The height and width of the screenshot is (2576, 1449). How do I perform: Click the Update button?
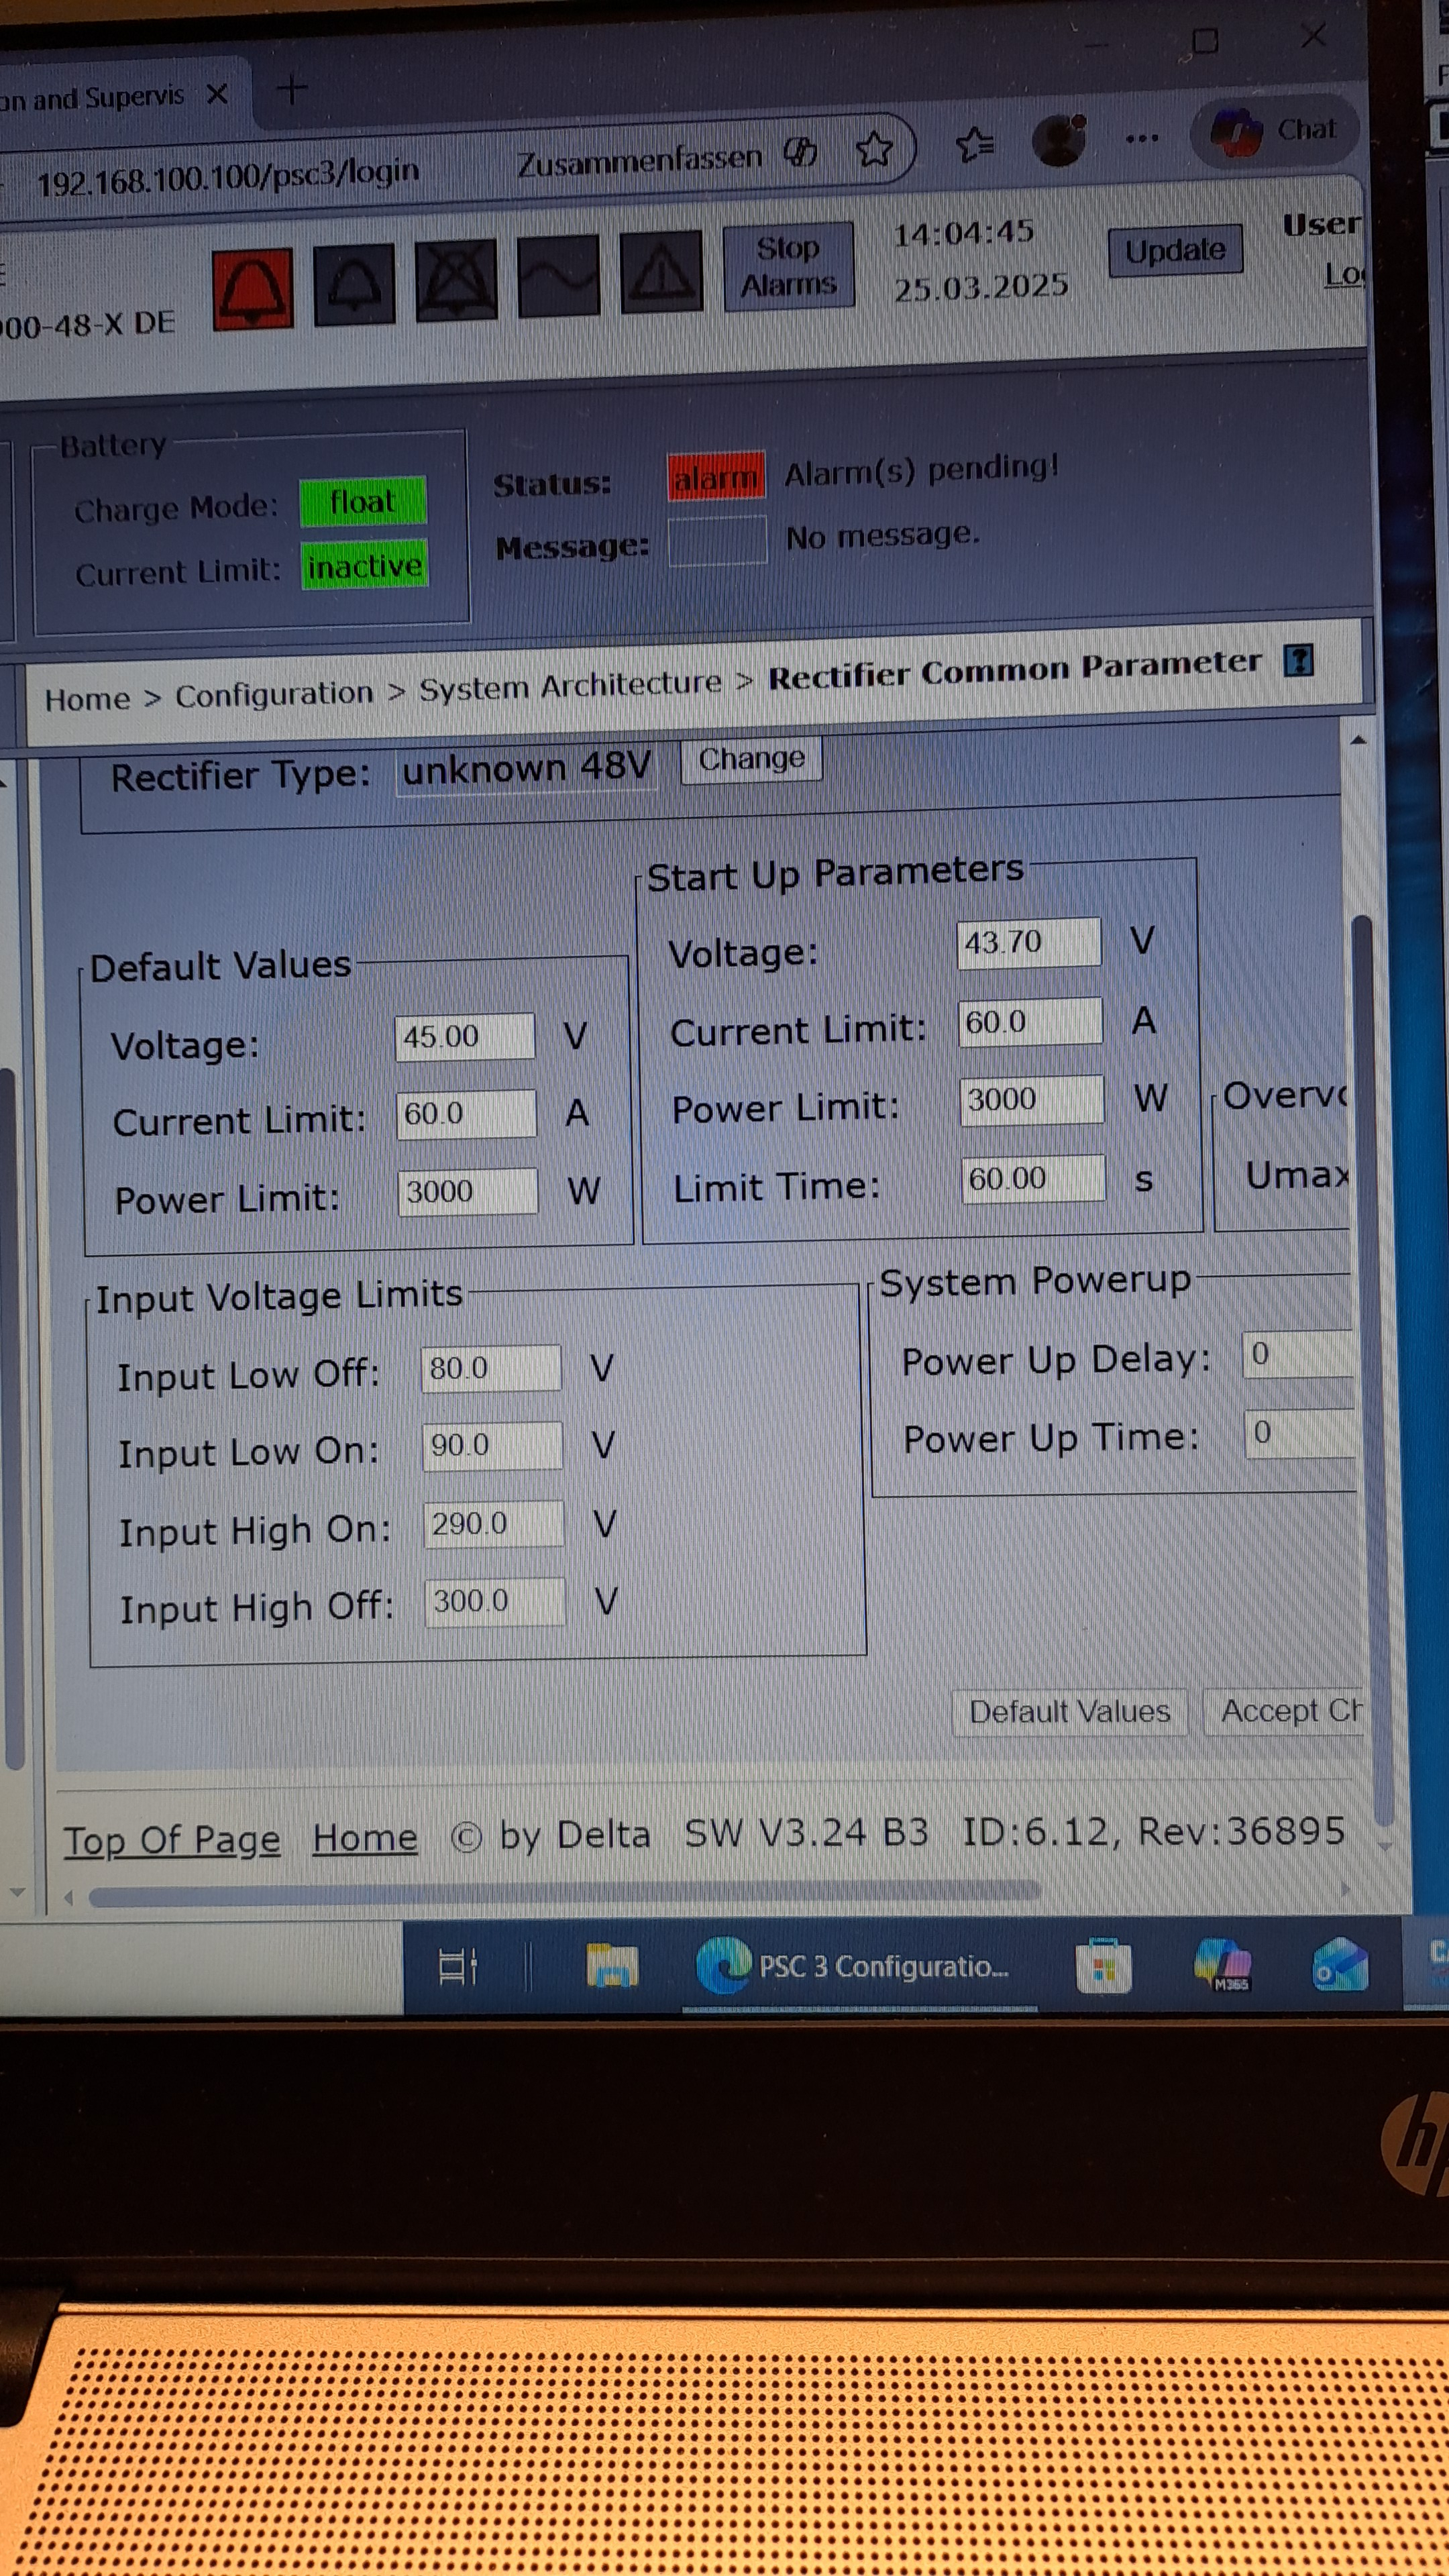pos(1174,250)
